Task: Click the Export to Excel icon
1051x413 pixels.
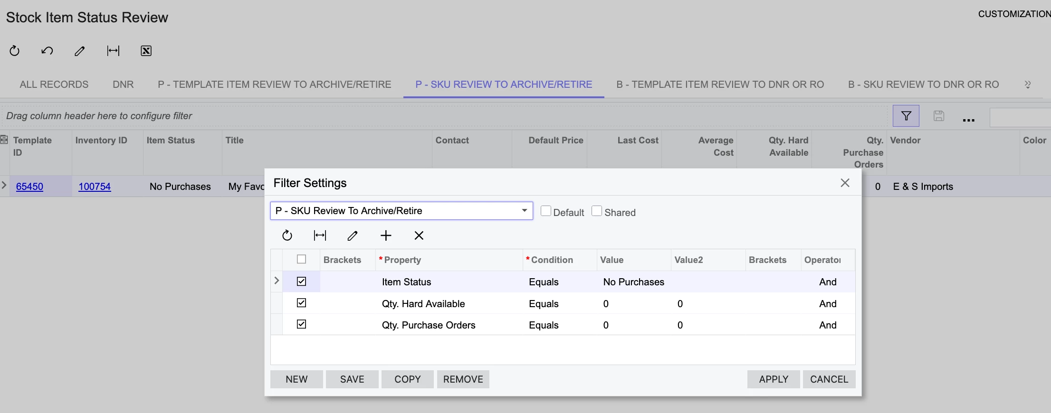Action: 146,51
